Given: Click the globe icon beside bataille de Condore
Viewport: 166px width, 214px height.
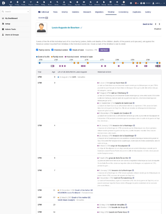Looking at the screenshot, I should (131, 113).
